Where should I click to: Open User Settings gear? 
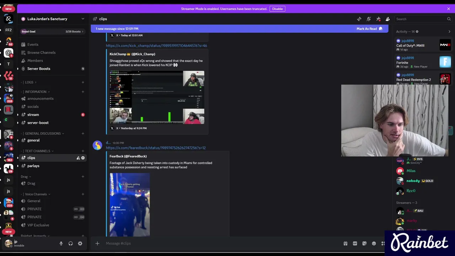tap(80, 244)
